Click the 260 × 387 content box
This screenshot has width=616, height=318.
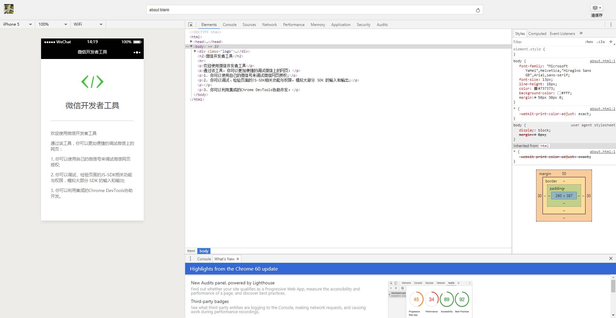tap(564, 196)
